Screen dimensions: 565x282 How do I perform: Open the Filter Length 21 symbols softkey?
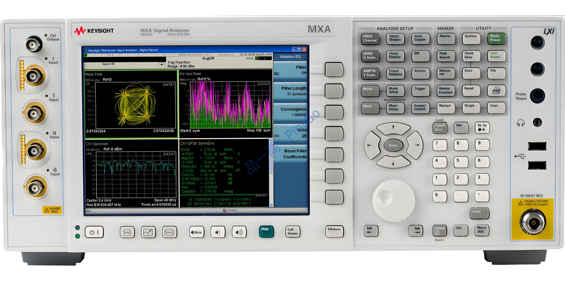pos(290,91)
